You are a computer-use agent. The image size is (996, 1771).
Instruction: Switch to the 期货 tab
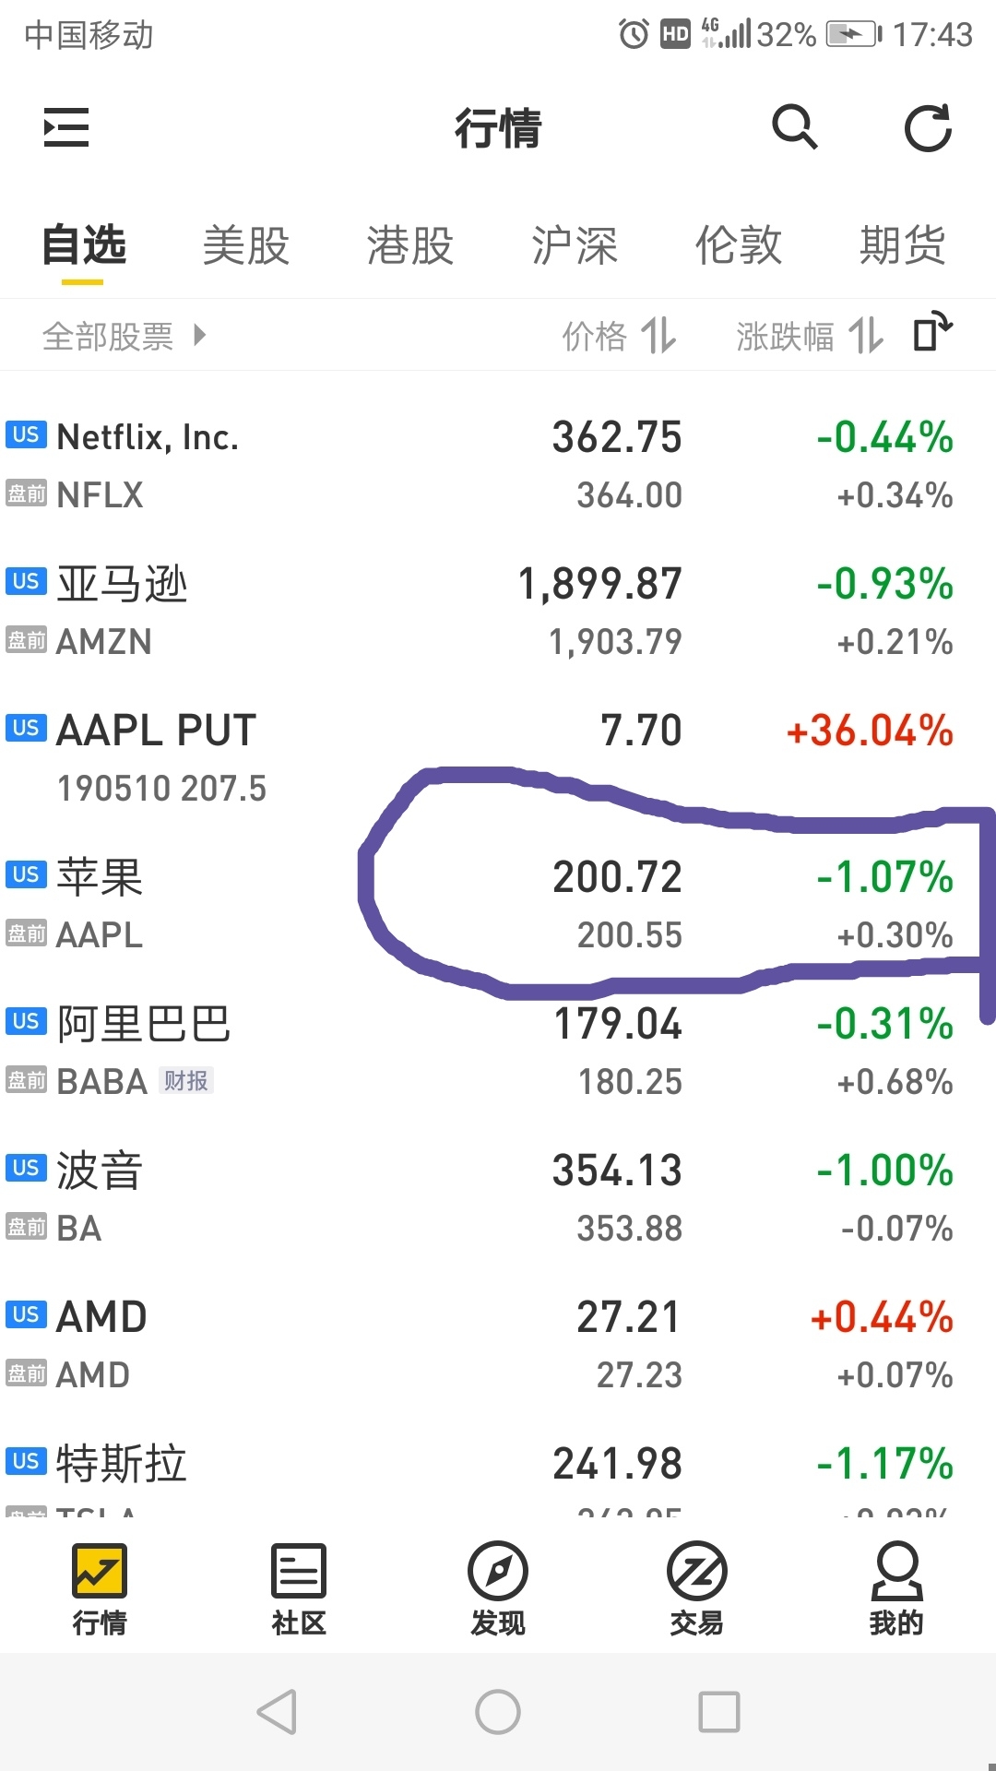pos(903,245)
